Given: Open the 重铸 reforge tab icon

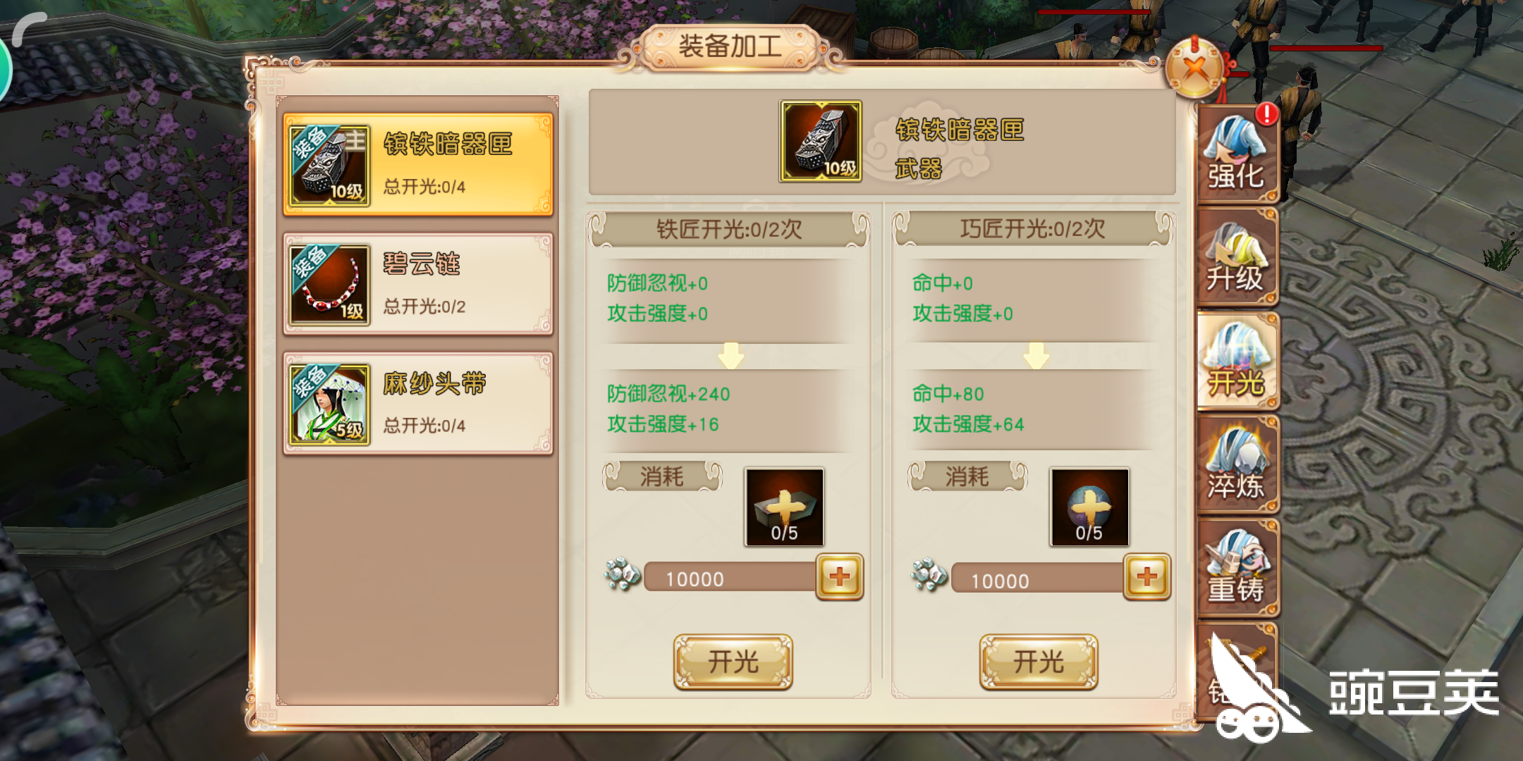Looking at the screenshot, I should click(1238, 567).
